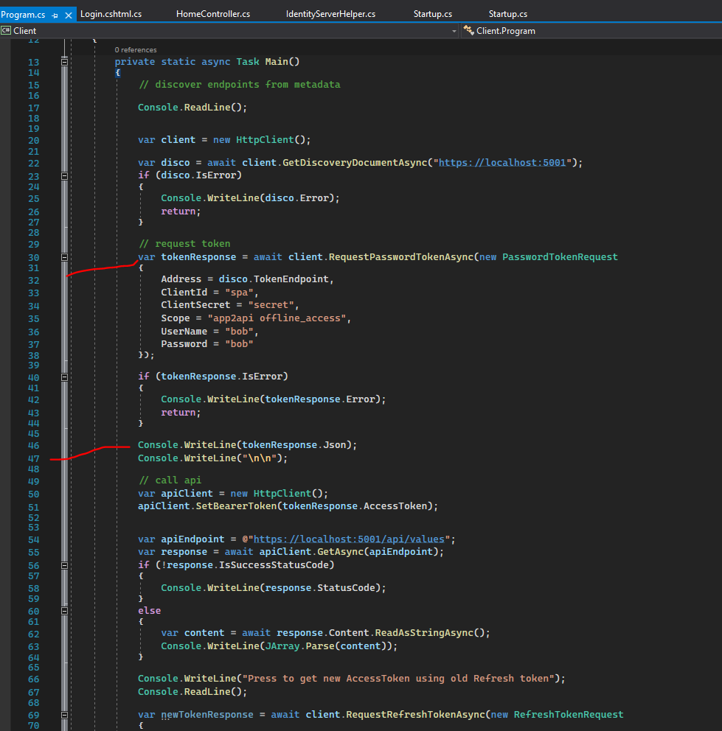Image resolution: width=722 pixels, height=731 pixels.
Task: Open the first Startup.cs tab
Action: coord(431,13)
